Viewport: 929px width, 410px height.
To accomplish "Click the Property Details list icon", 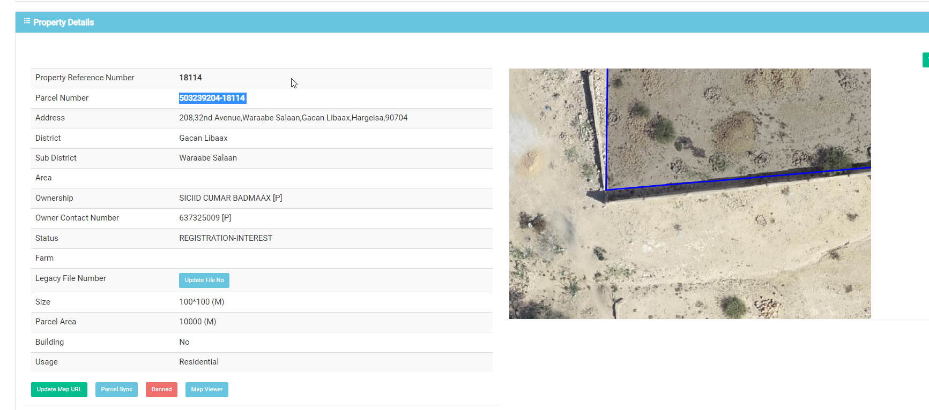I will point(27,21).
